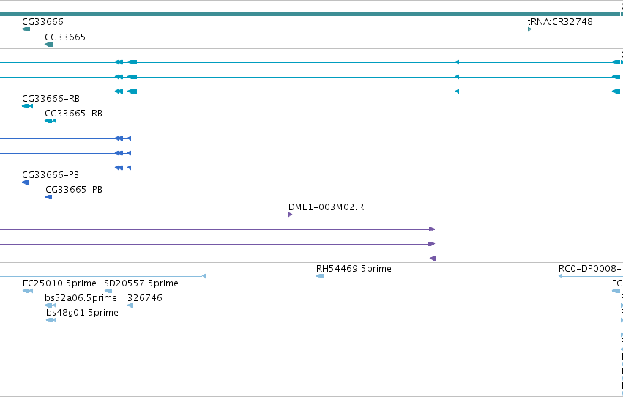Select the CG33665 gene label
This screenshot has height=397, width=623.
tap(65, 37)
